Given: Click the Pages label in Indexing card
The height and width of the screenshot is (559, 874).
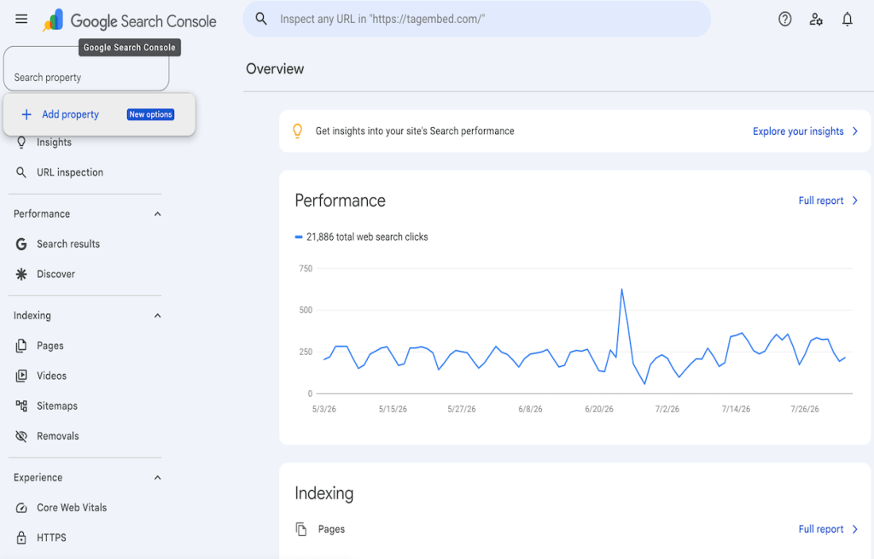Looking at the screenshot, I should coord(331,529).
